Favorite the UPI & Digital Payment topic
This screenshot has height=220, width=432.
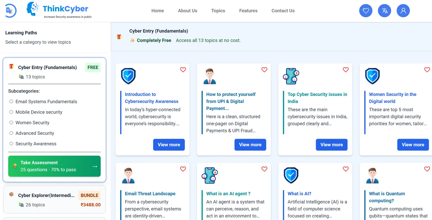tap(264, 70)
